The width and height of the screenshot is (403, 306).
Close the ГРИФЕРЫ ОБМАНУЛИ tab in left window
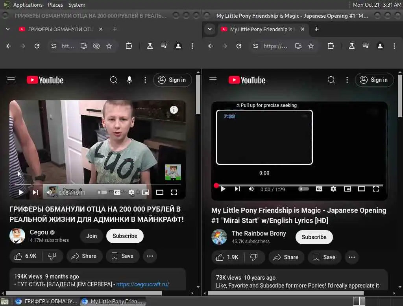tap(101, 29)
